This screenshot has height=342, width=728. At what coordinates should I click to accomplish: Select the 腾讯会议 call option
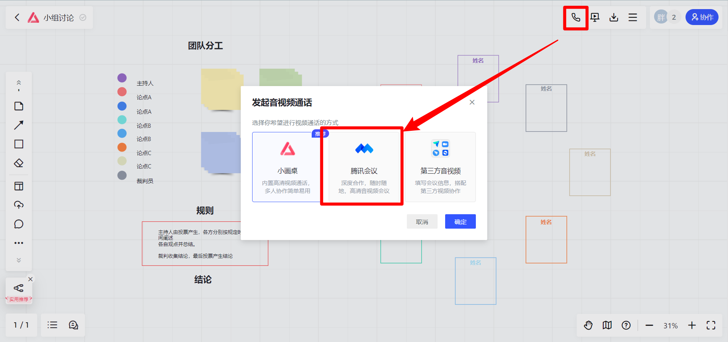364,167
